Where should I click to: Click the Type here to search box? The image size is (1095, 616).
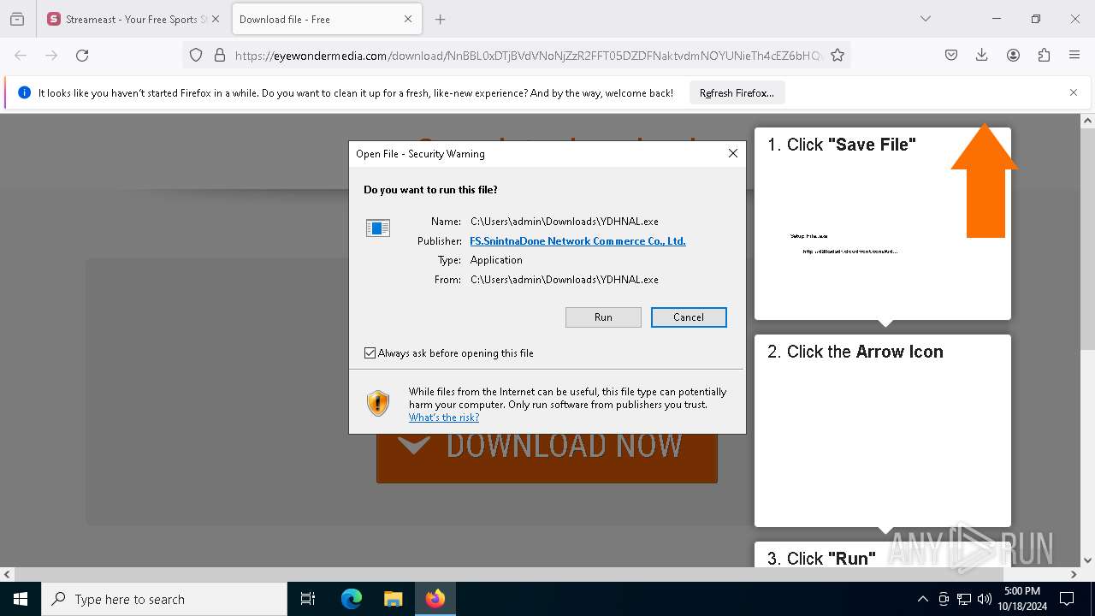[x=164, y=599]
